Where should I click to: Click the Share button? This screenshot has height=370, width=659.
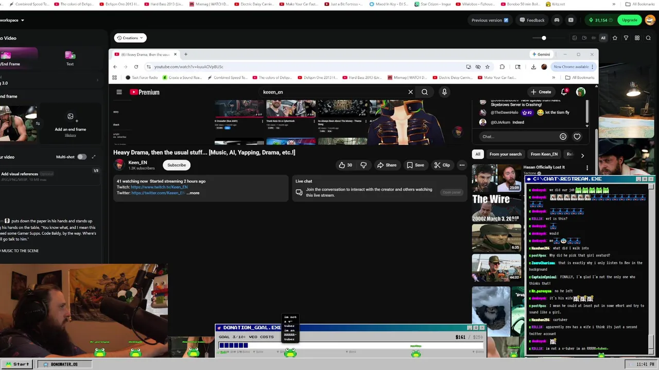(x=387, y=165)
